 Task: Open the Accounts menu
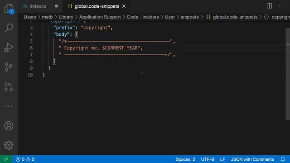(x=9, y=126)
